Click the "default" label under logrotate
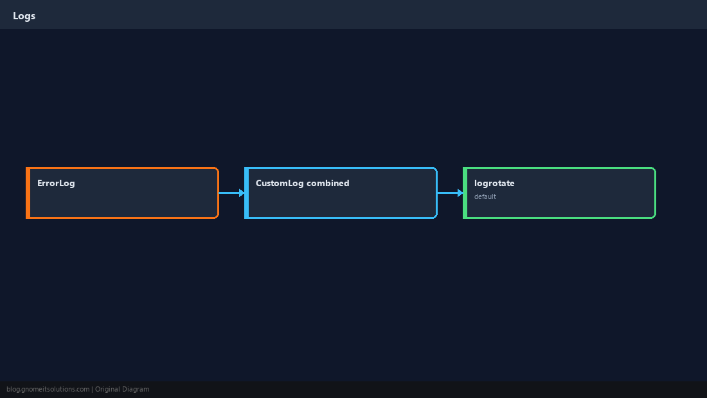This screenshot has height=398, width=707. click(485, 196)
